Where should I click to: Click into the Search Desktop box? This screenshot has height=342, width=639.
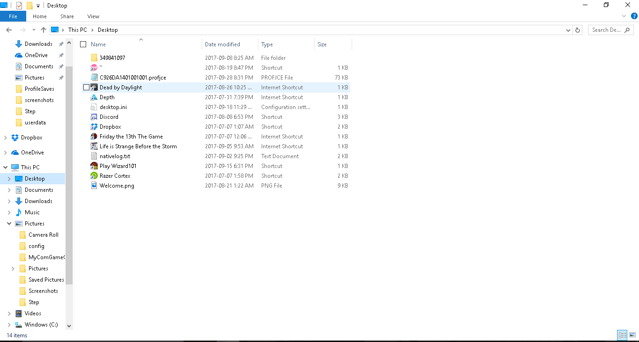(x=611, y=30)
